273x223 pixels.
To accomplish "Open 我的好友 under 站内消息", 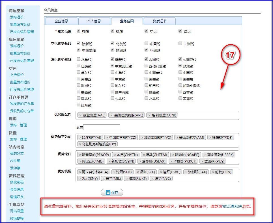I will tap(17, 153).
